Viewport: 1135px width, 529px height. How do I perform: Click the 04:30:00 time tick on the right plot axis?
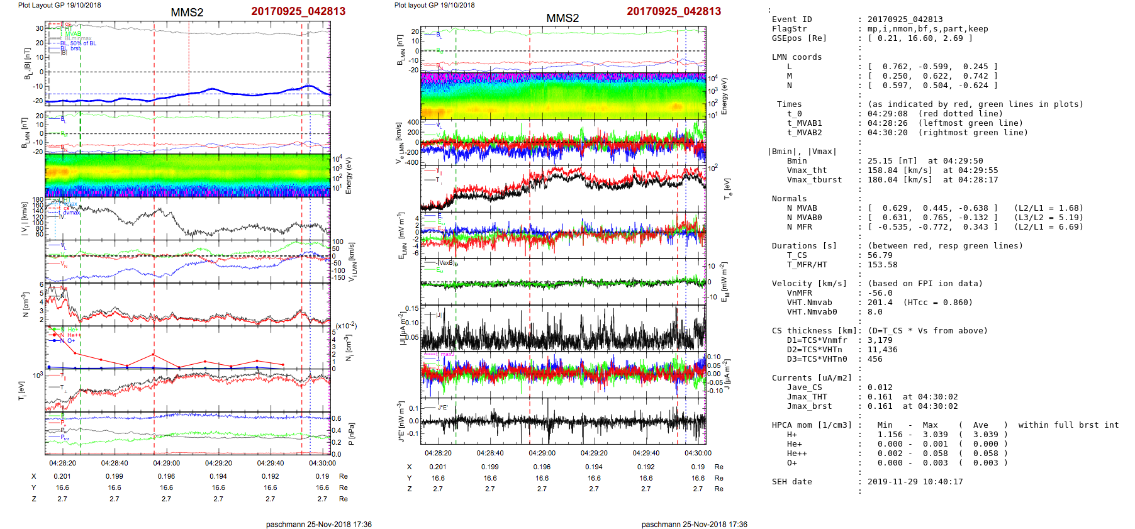[698, 453]
